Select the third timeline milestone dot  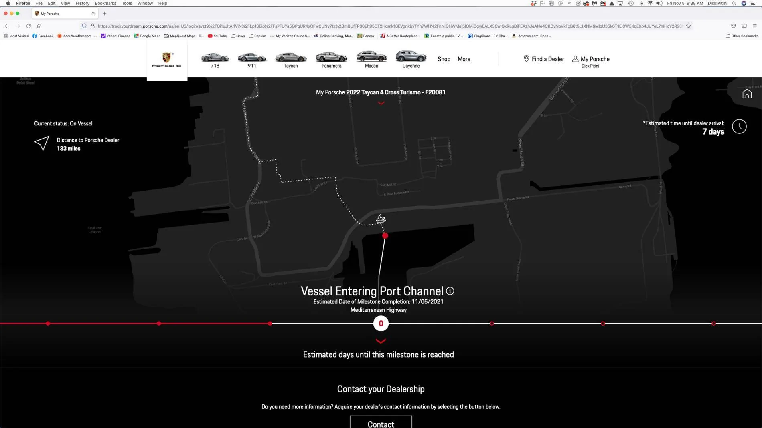coord(270,323)
